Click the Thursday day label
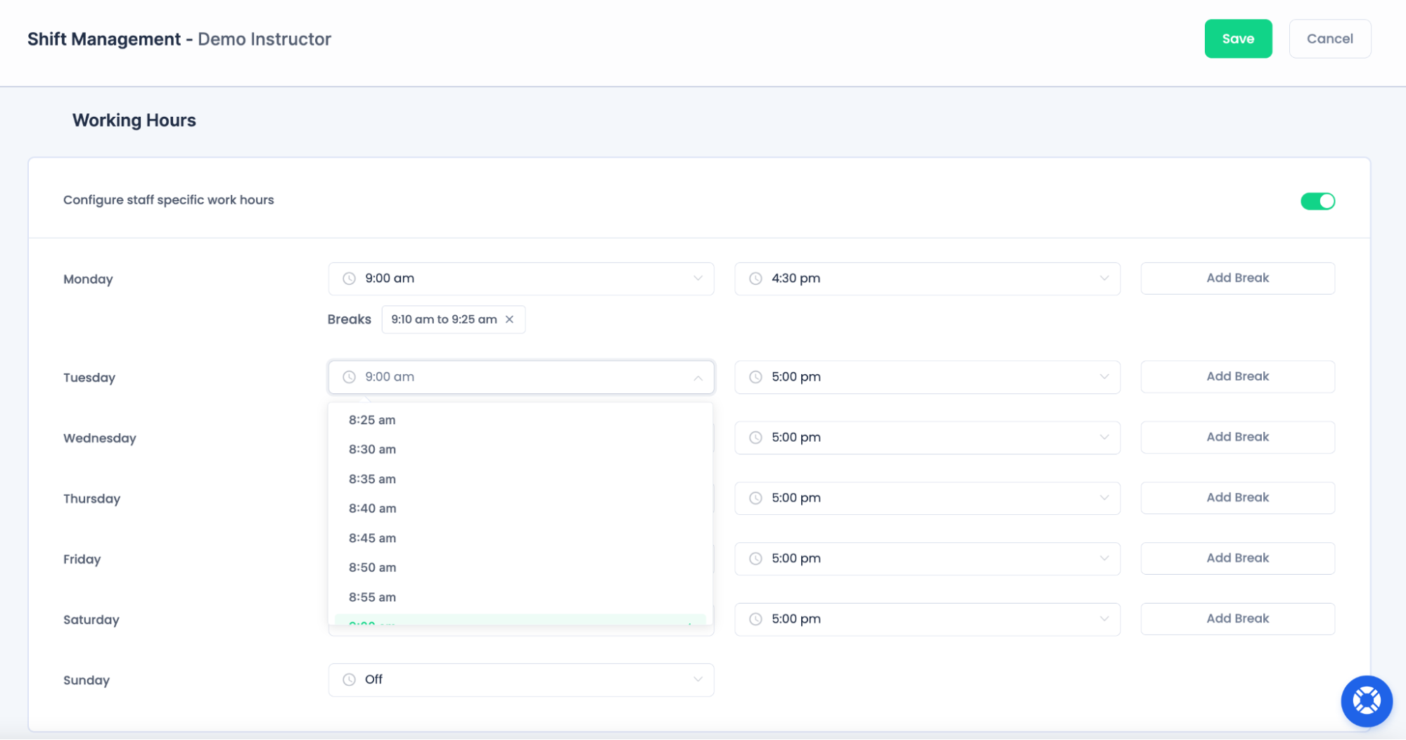The height and width of the screenshot is (740, 1406). [92, 499]
